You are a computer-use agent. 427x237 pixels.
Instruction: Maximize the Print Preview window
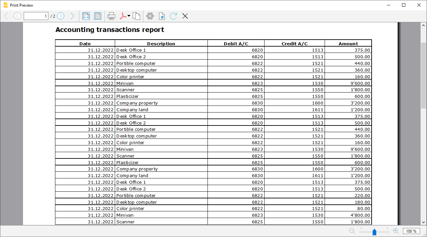404,5
